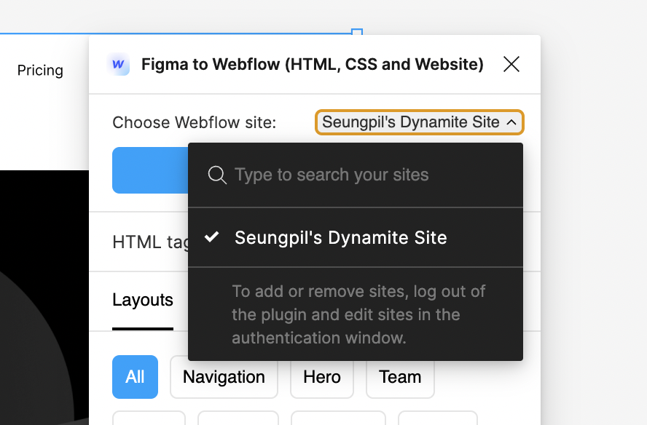Click the checkmark beside Seungpil's Dynamite Site
The image size is (647, 425).
pyautogui.click(x=211, y=236)
